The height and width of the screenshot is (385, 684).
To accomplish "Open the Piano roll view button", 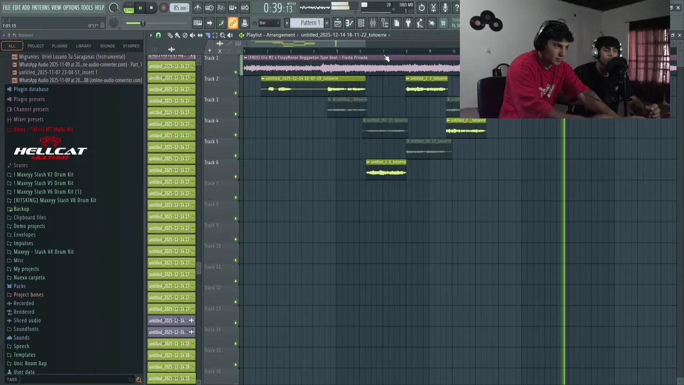I will coord(349,23).
